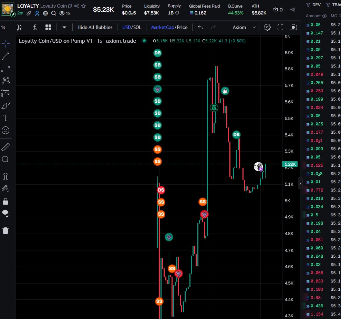Screen dimensions: 341x319
Task: Click the B.Curve 44.53% value
Action: [x=236, y=13]
